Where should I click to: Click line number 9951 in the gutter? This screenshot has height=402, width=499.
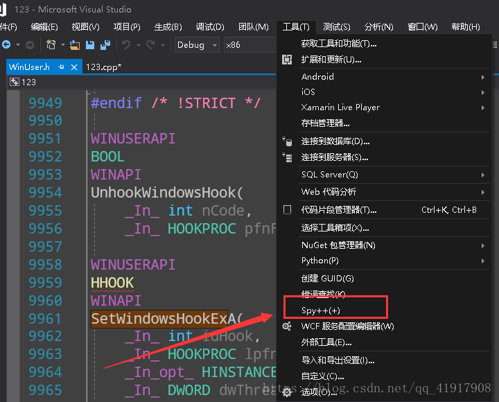coord(45,139)
